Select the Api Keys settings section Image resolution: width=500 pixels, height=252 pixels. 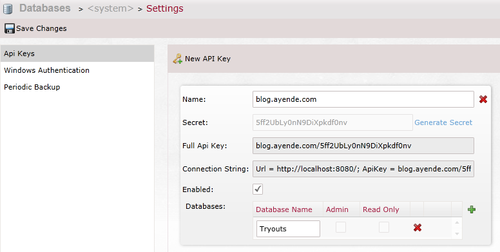pyautogui.click(x=77, y=53)
